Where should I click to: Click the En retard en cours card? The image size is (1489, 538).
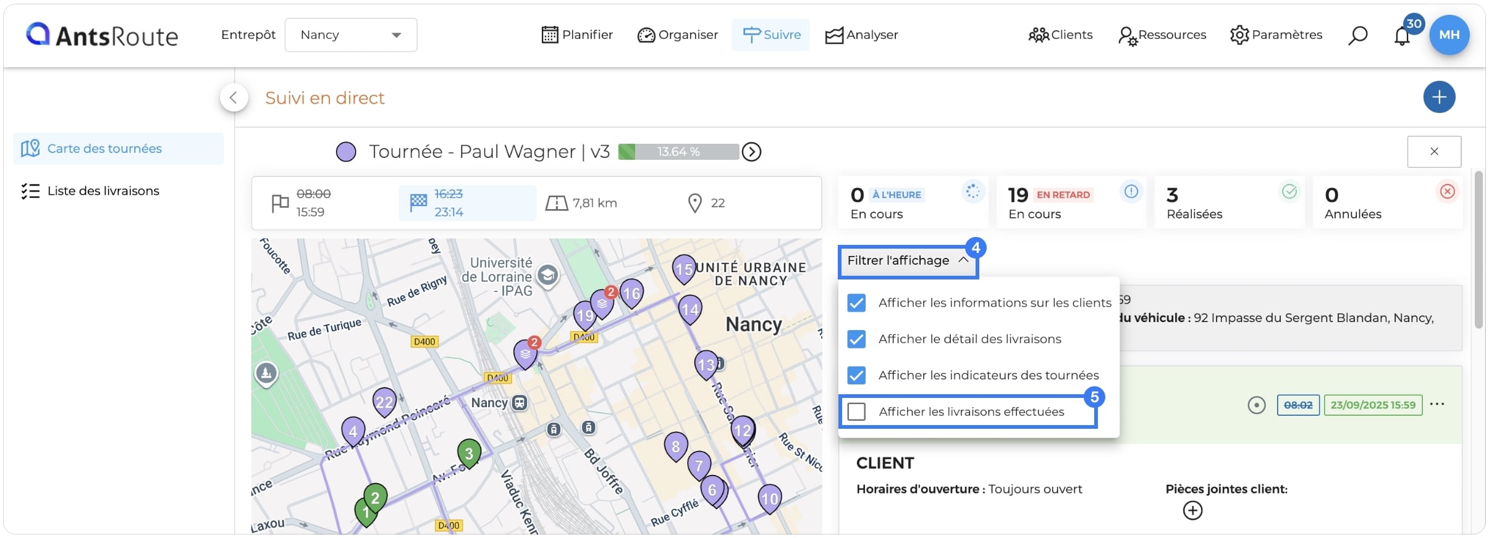pos(1071,203)
